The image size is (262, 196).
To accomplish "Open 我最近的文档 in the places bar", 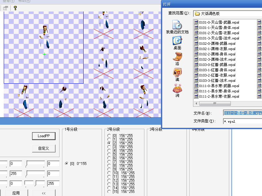I will pyautogui.click(x=177, y=27).
